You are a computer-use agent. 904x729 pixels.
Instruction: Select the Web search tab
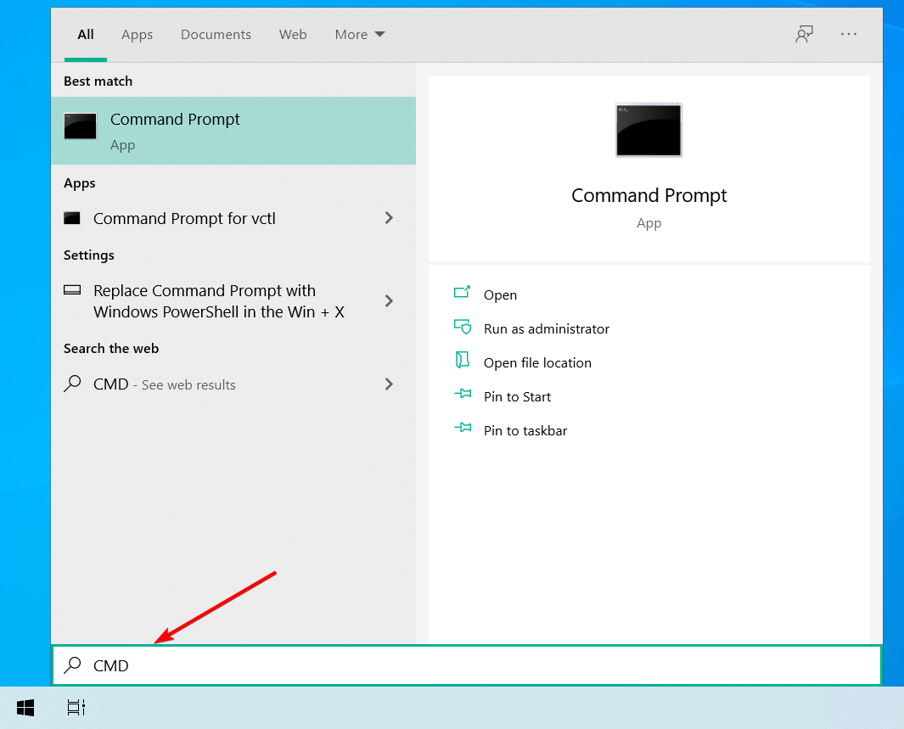pos(293,35)
